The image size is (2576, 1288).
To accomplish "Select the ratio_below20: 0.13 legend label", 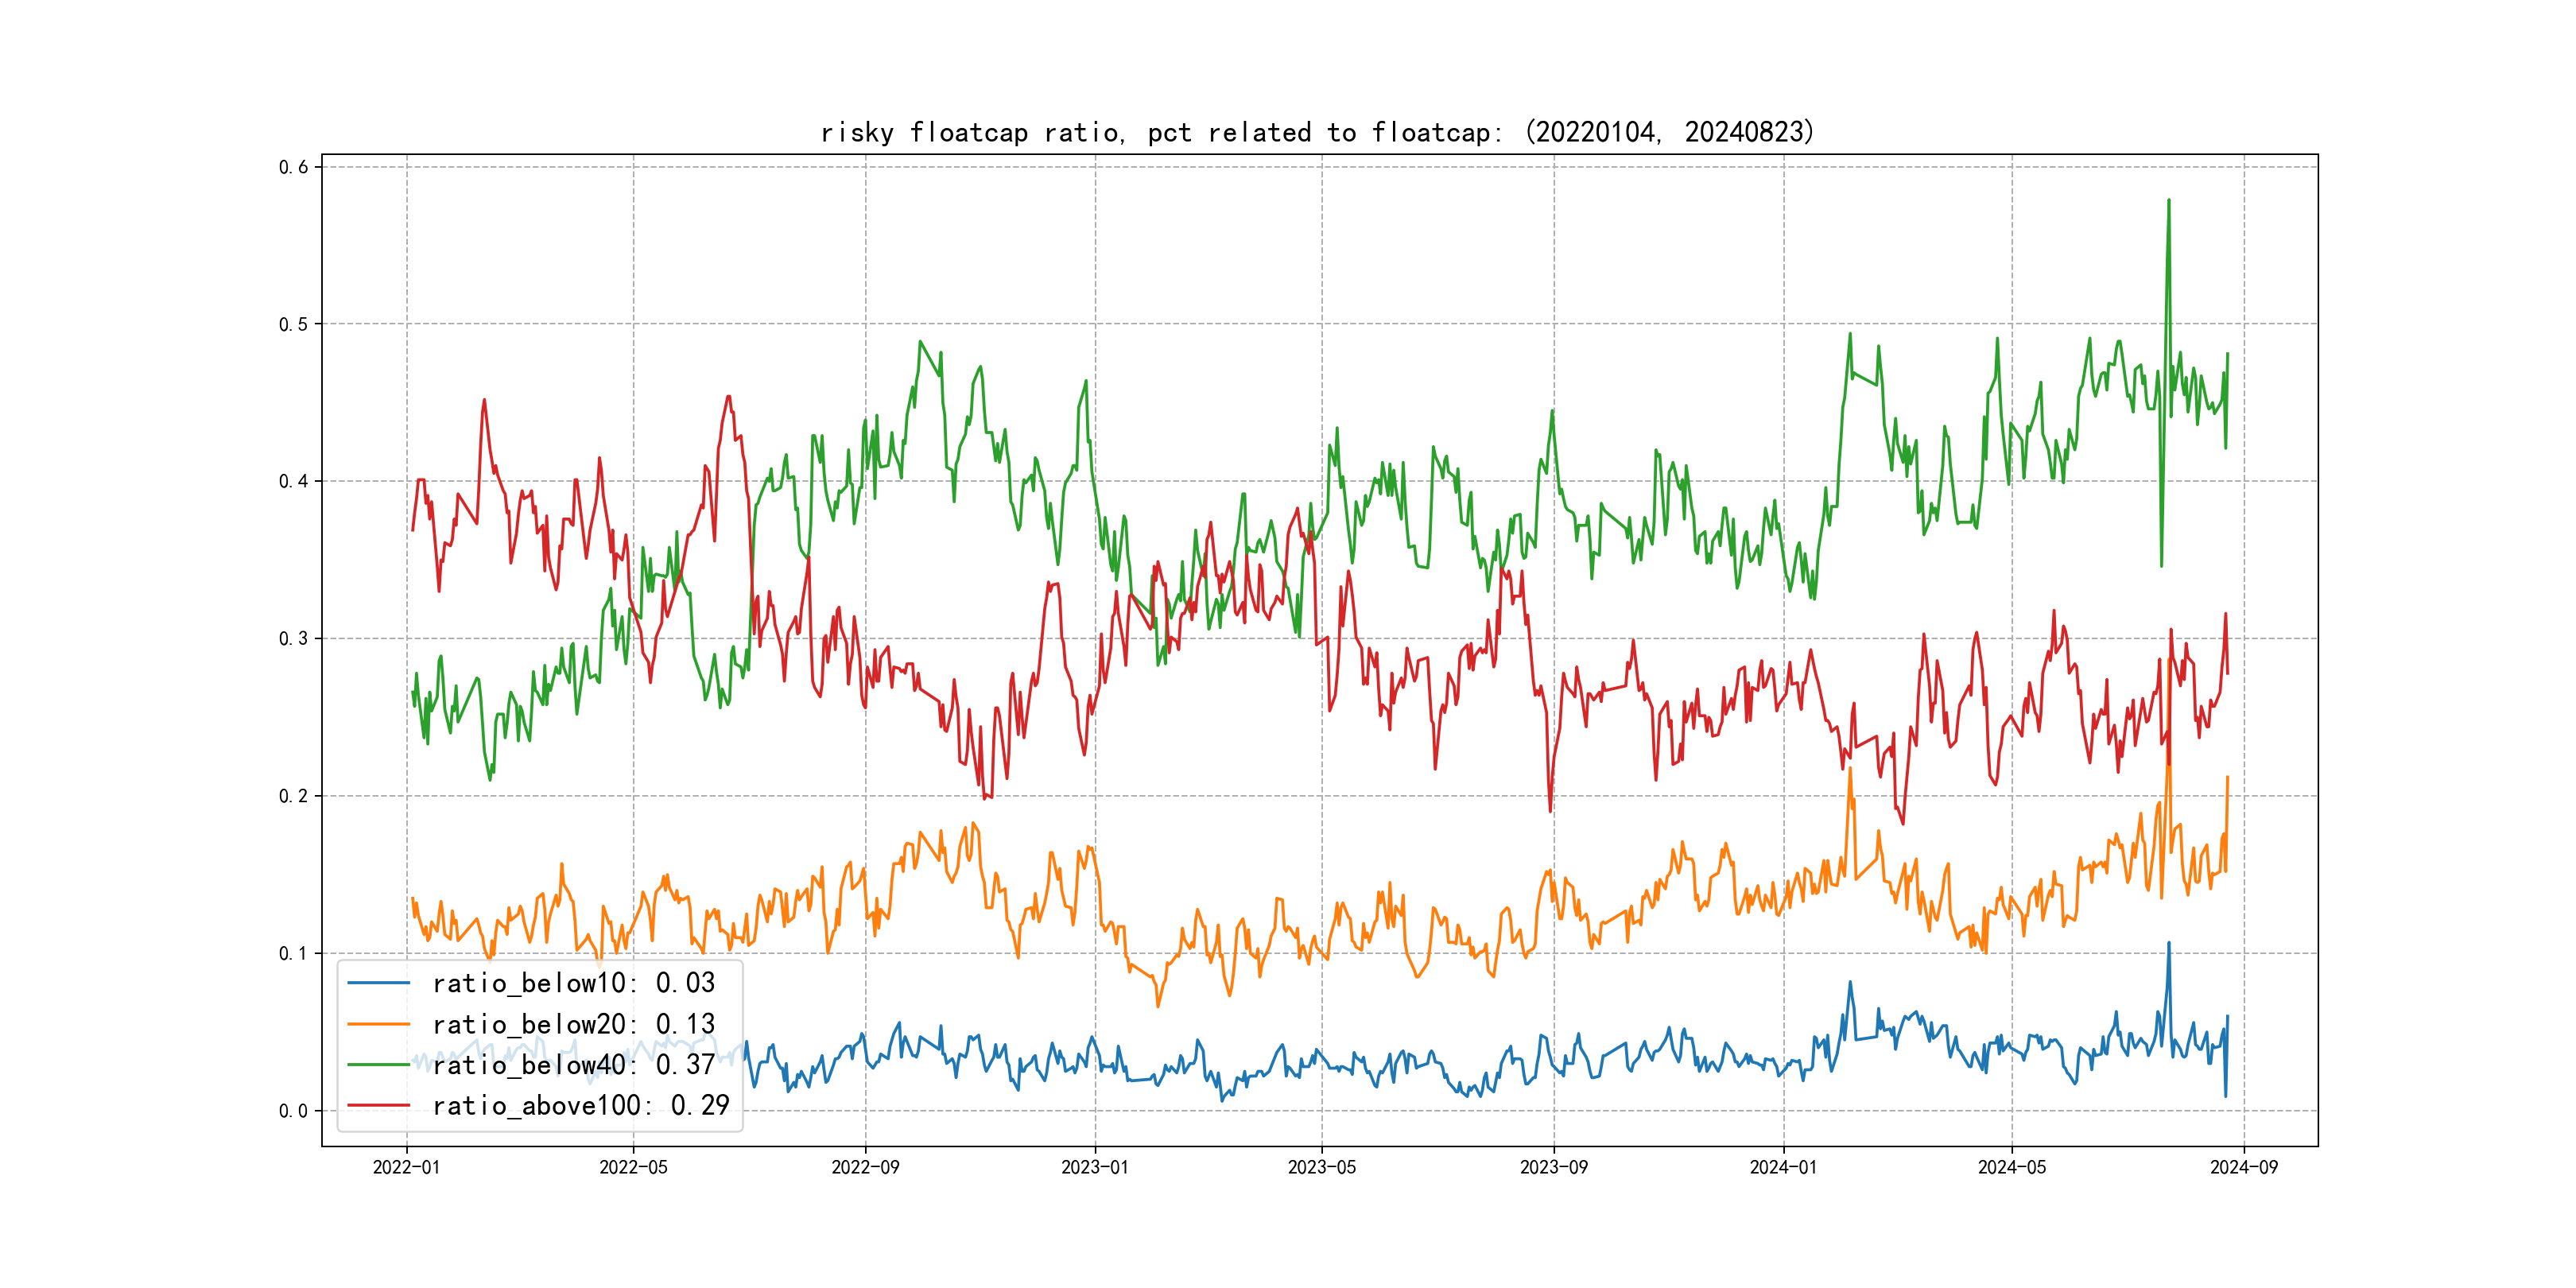I will click(x=573, y=1024).
